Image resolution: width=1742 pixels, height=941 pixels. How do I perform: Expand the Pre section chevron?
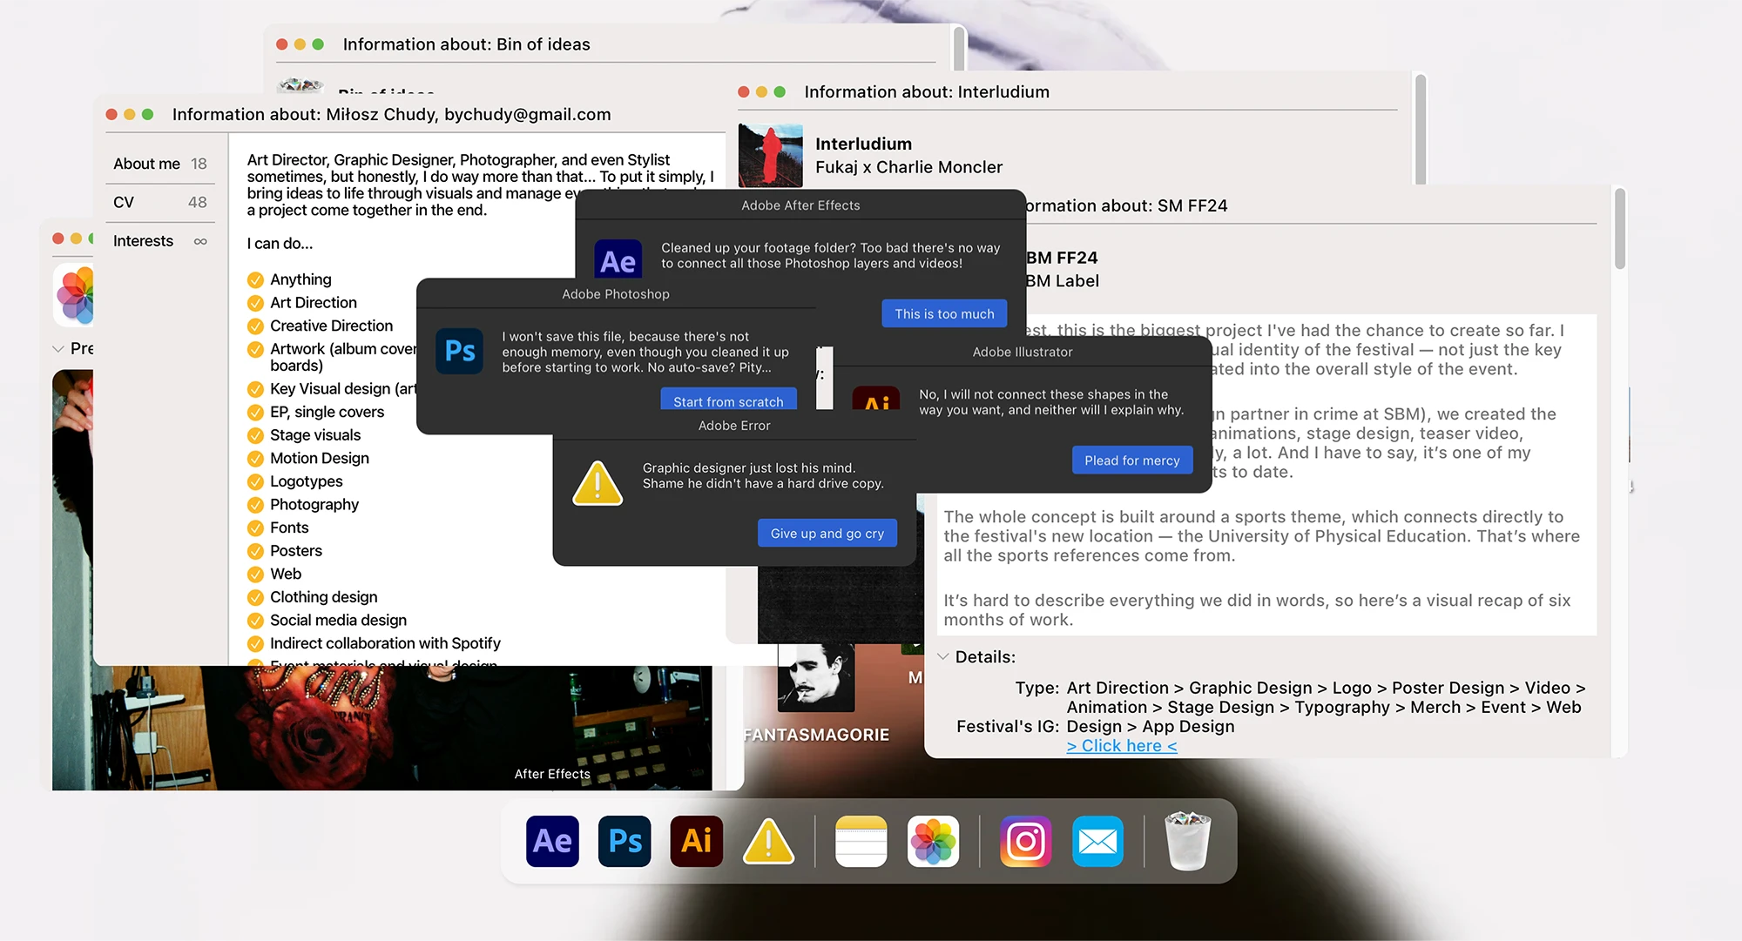click(58, 349)
